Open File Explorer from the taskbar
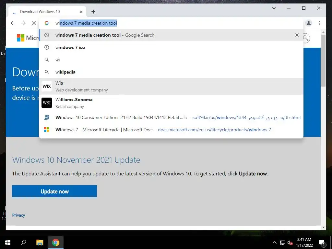 point(40,243)
